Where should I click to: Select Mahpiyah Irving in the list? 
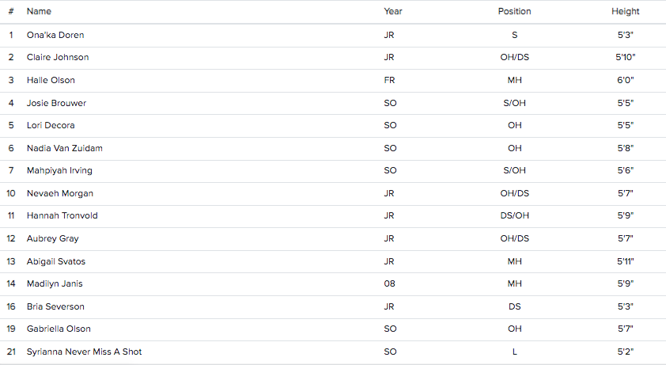(59, 170)
